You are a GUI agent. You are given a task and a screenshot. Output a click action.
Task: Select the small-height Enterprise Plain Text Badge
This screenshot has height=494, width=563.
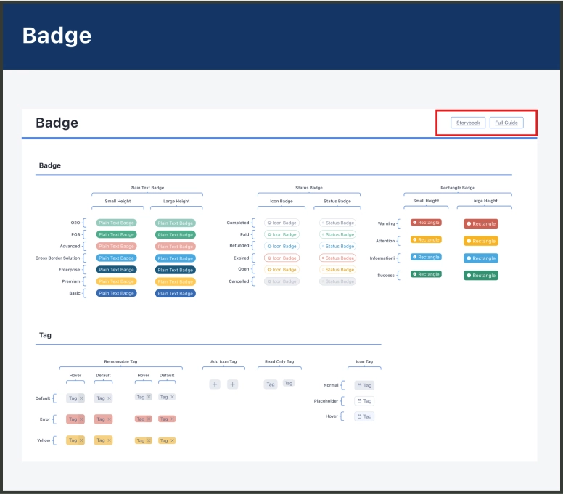click(116, 270)
